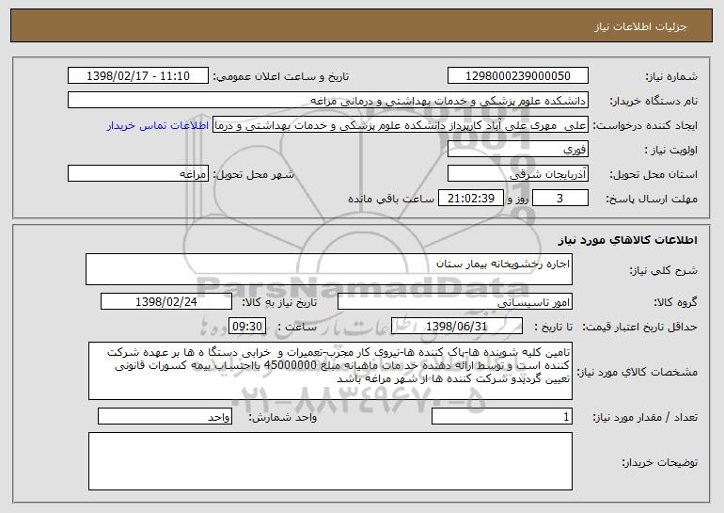This screenshot has width=724, height=513.
Task: Click the شماره نیاز field 1298000239000050
Action: [517, 76]
